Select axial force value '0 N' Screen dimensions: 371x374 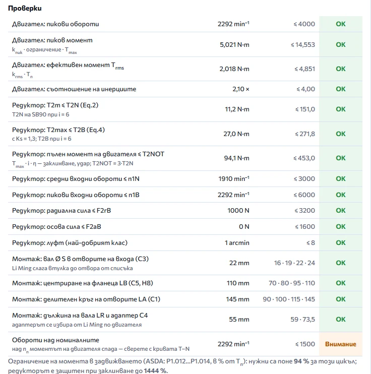click(244, 227)
